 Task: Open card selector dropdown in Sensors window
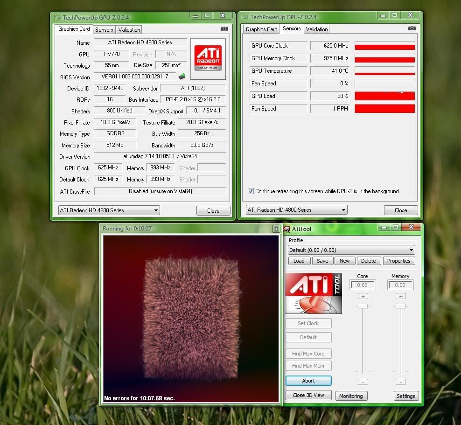point(296,209)
